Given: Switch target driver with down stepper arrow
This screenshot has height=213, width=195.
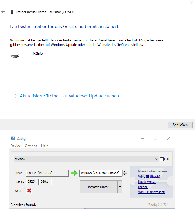Looking at the screenshot, I should (124, 175).
